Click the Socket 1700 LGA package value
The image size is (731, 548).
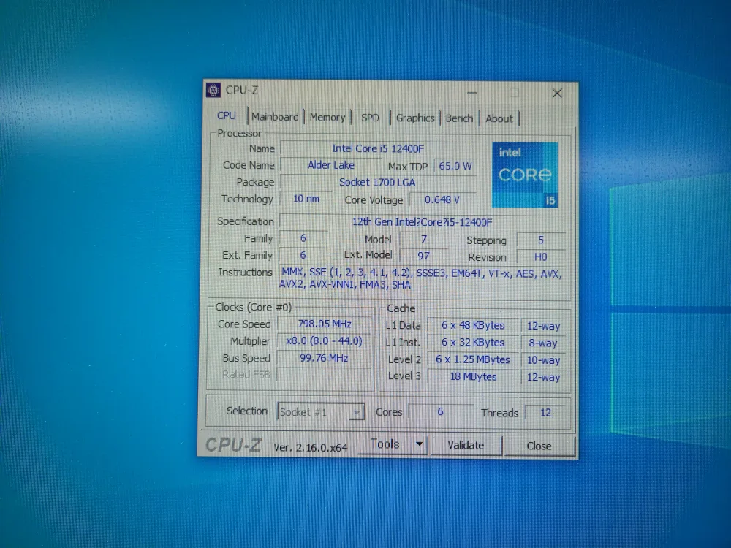(x=377, y=182)
